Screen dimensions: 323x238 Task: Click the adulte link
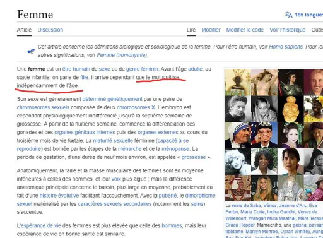tap(196, 69)
